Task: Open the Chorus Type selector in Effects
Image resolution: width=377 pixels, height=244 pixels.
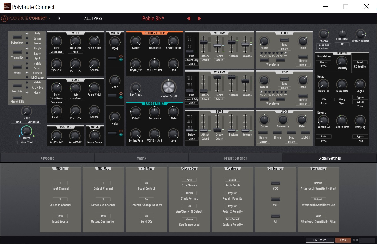Action: click(x=323, y=63)
